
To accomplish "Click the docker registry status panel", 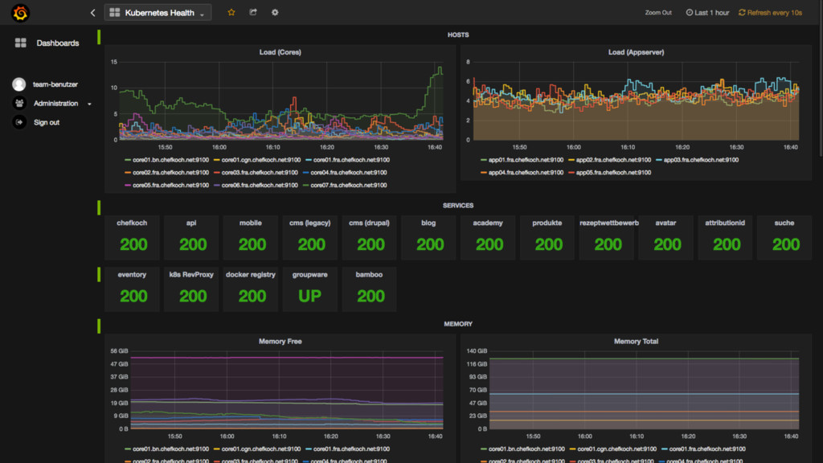I will tap(251, 289).
